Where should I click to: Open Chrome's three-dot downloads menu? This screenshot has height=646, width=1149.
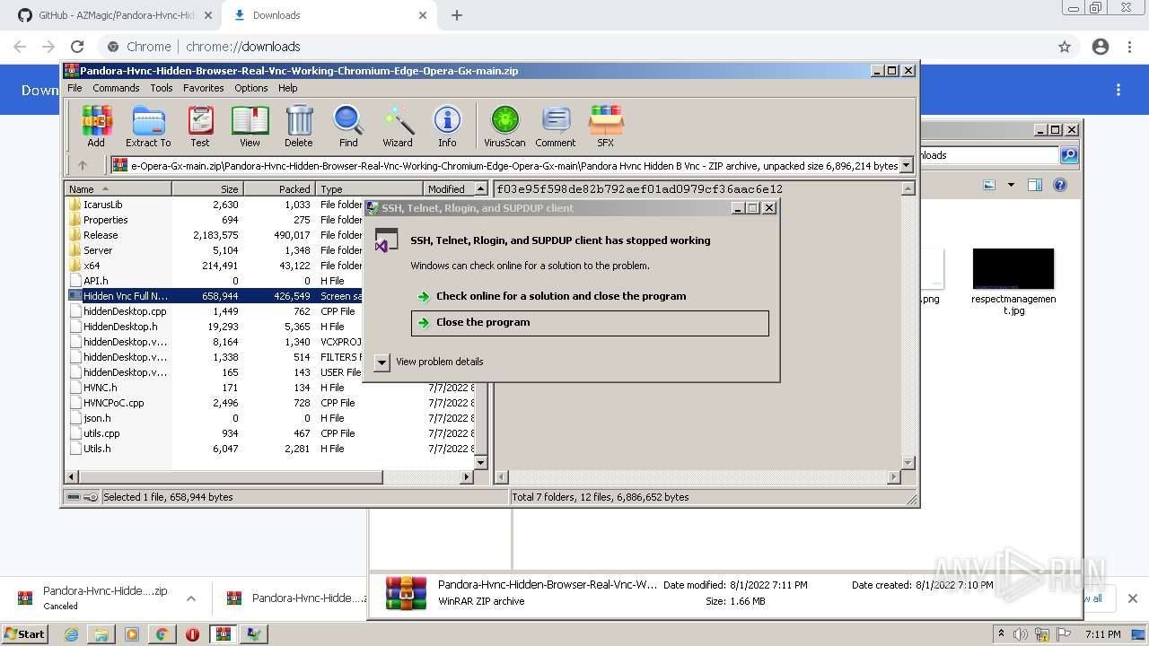pyautogui.click(x=1118, y=90)
